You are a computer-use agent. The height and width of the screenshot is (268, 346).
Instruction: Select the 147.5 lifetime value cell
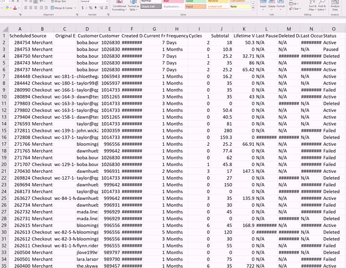[244, 171]
